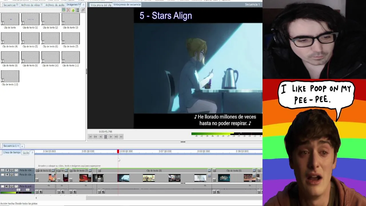Toggle lock on upper video track
The width and height of the screenshot is (366, 206).
[x=16, y=170]
